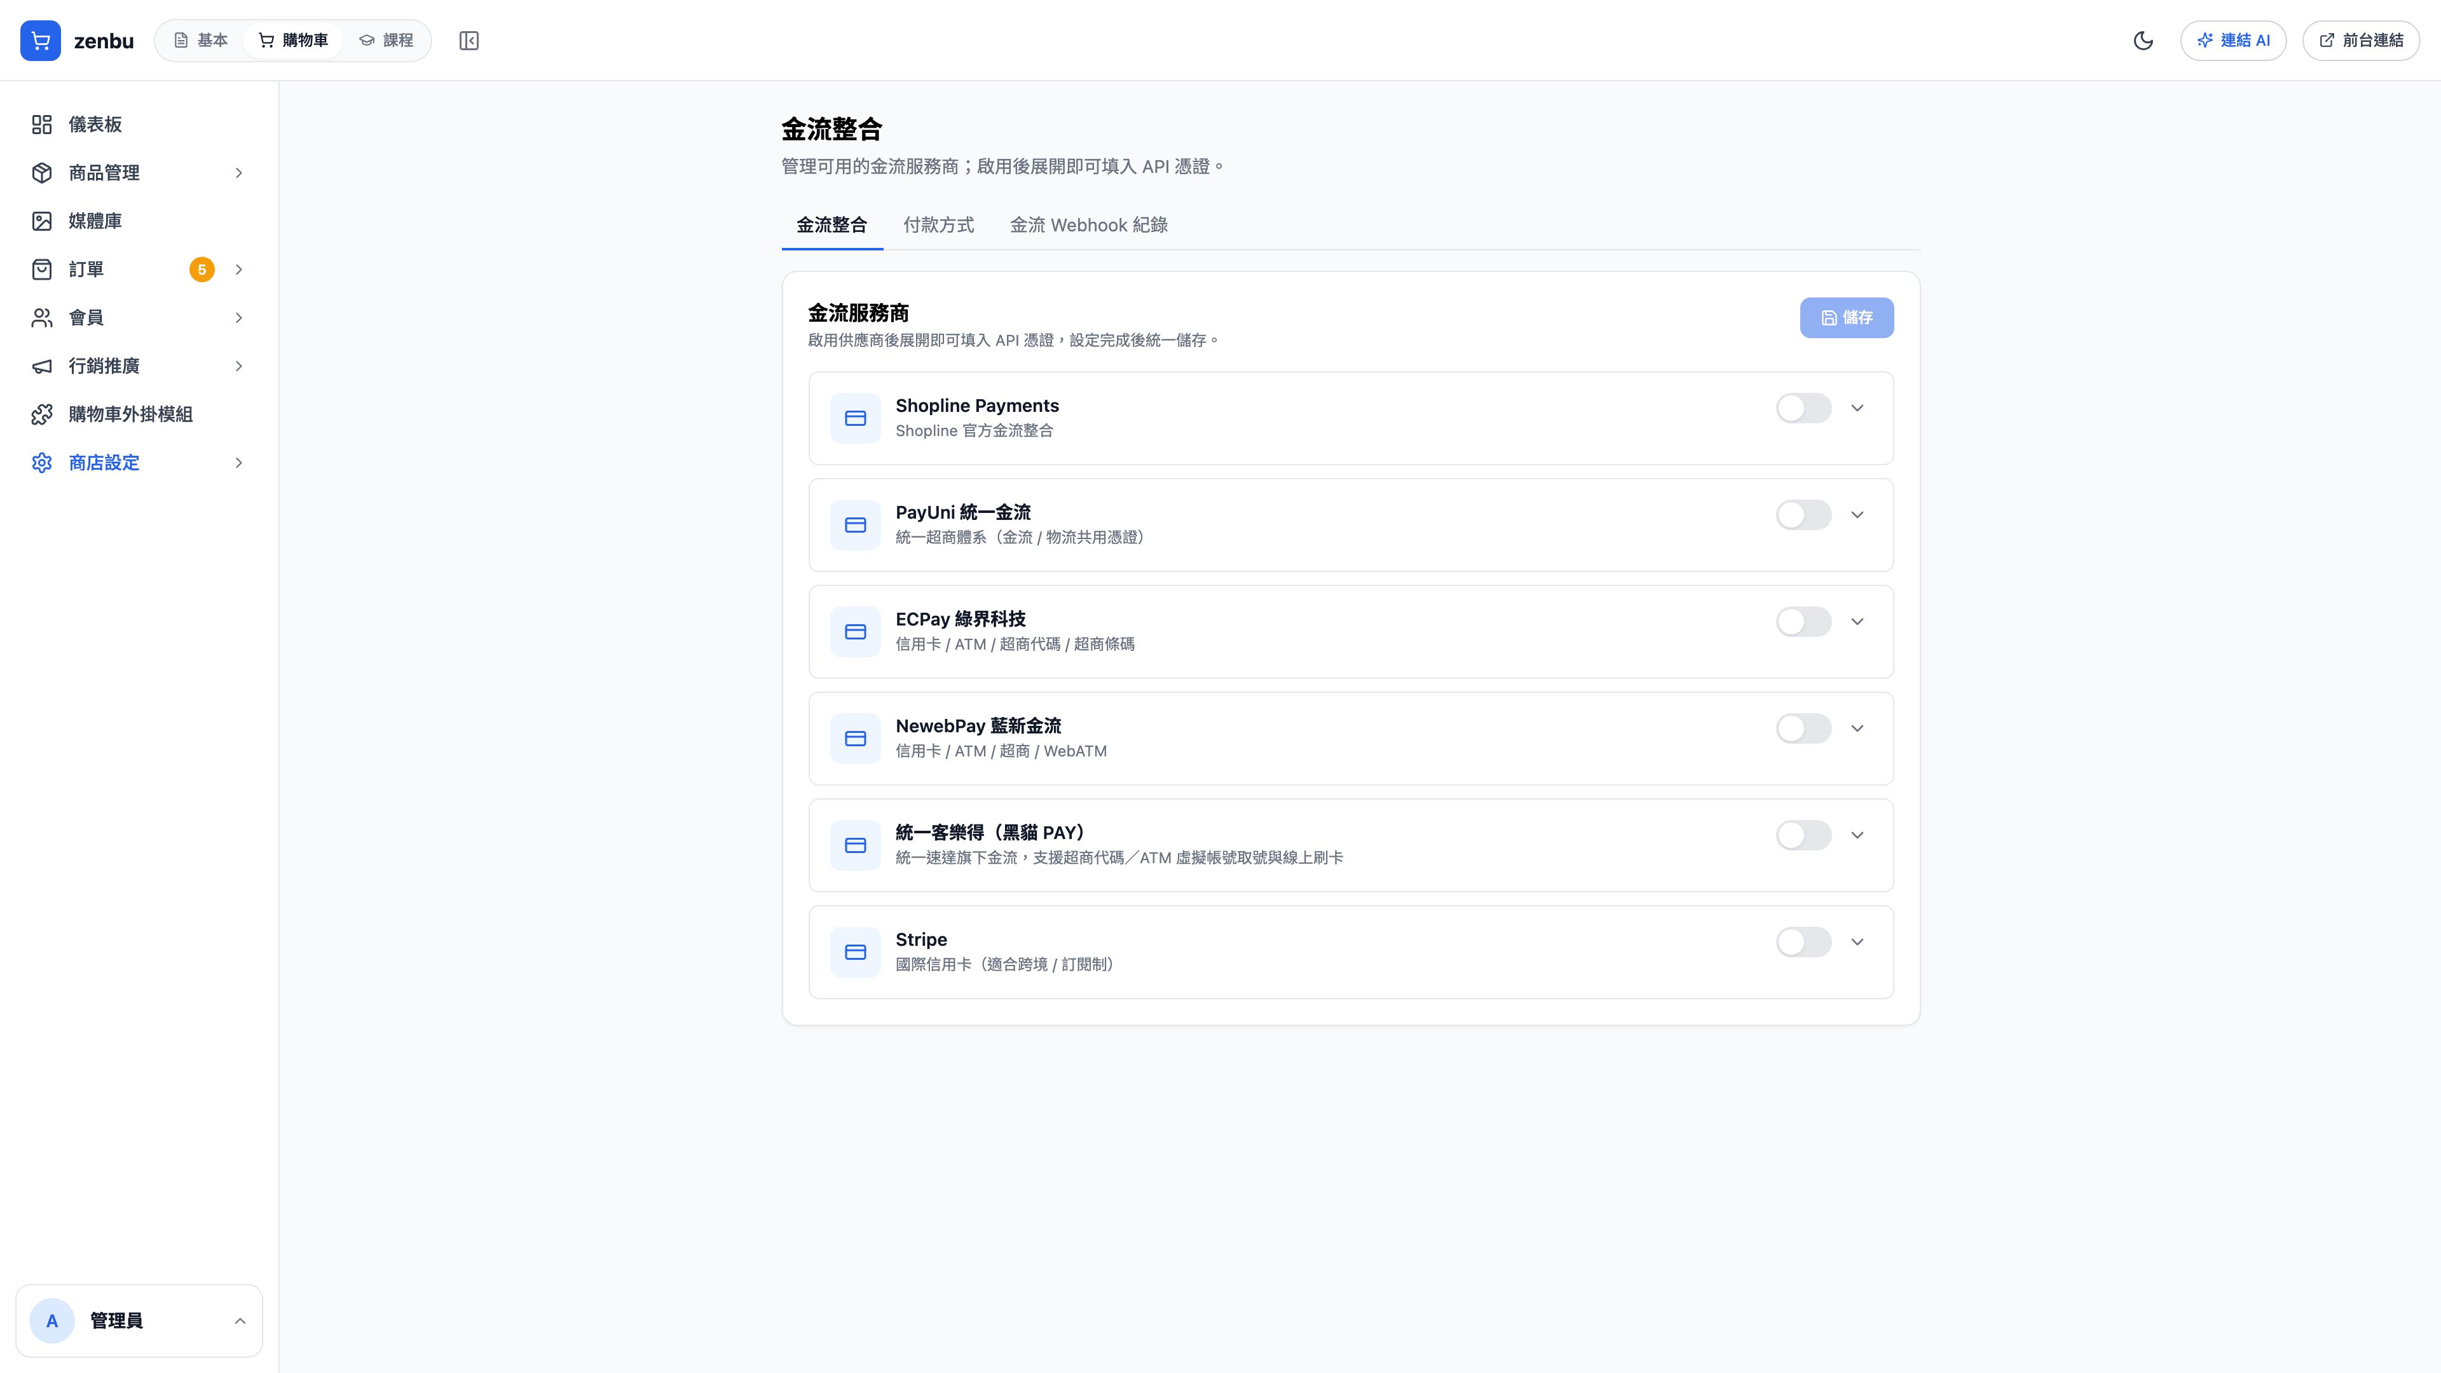Expand the Stripe row chevron
This screenshot has width=2441, height=1373.
pos(1857,942)
